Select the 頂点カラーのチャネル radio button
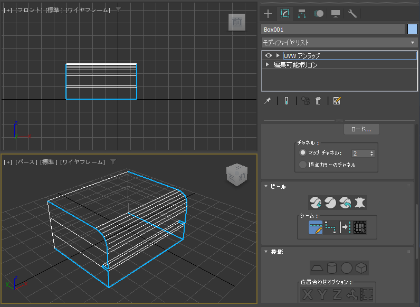The image size is (420, 307). [x=303, y=165]
